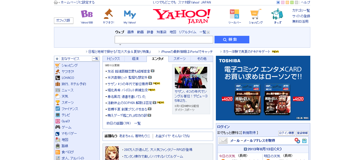Viewport: 364px width, 160px height.
Task: Click the house icon beside homepage setting
Action: tap(56, 2)
